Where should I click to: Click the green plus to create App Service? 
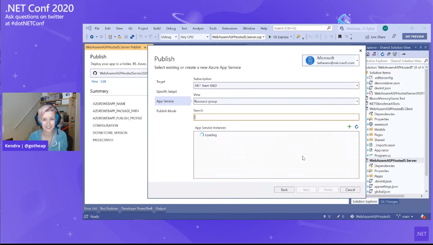click(x=349, y=127)
